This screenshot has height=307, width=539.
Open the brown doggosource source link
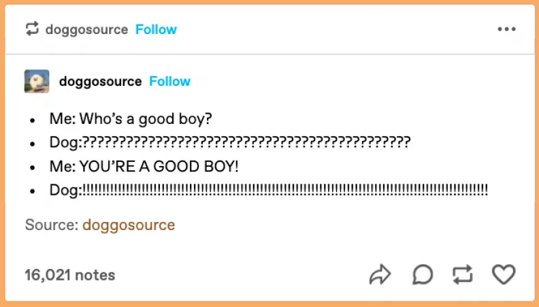[129, 225]
